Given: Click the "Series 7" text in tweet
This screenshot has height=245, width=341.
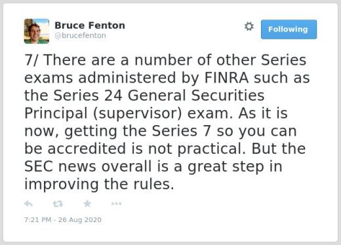Looking at the screenshot, I should click(182, 131).
